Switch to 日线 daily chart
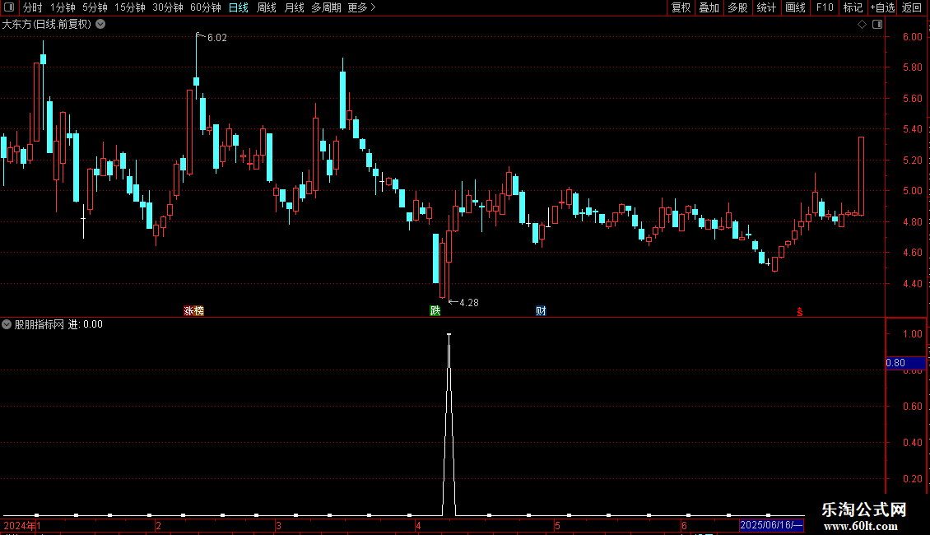Viewport: 930px width, 535px height. 239,7
